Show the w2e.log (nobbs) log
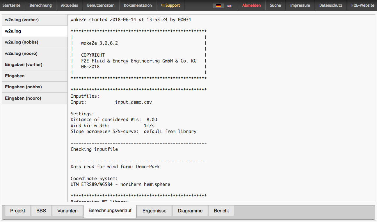The width and height of the screenshot is (377, 222). pos(22,42)
